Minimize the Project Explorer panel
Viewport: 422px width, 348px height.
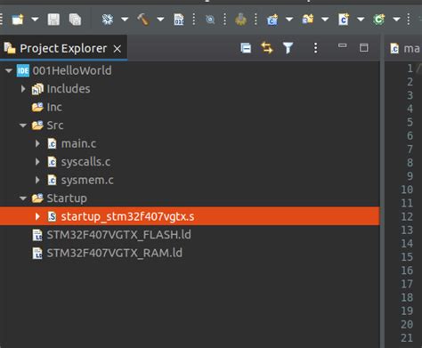coord(343,45)
